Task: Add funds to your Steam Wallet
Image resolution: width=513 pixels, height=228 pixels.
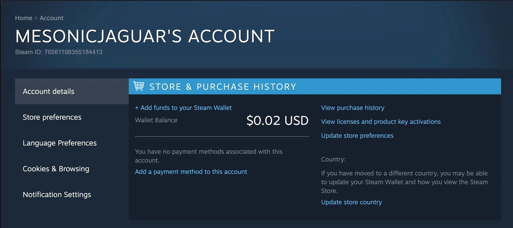Action: point(183,108)
